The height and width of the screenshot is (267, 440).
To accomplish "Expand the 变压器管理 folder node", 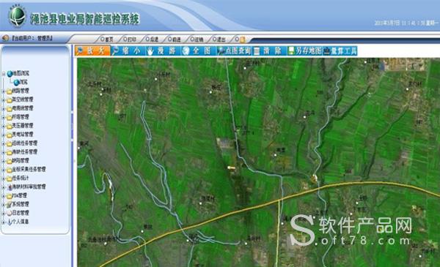I will coord(4,126).
